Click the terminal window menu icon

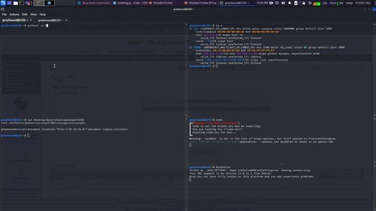[2, 9]
